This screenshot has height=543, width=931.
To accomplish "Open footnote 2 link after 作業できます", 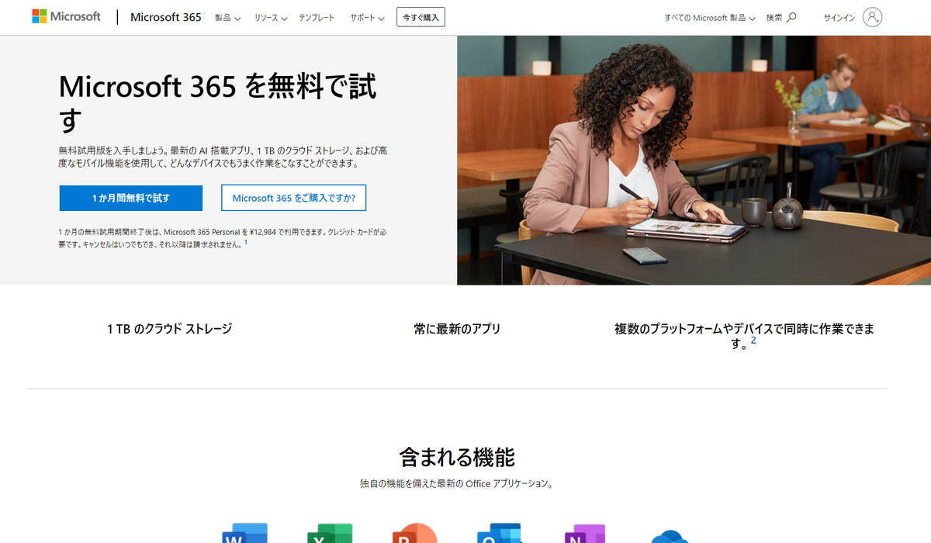I will [753, 341].
